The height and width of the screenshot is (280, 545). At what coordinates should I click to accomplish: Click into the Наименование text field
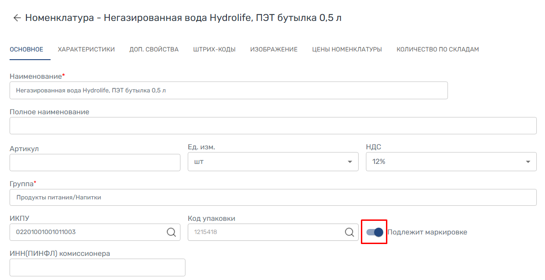pyautogui.click(x=228, y=91)
